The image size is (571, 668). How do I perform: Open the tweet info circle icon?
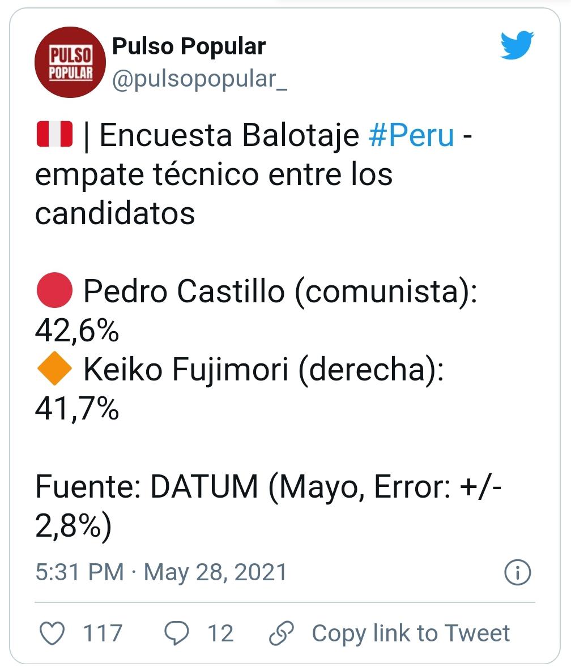pos(517,573)
